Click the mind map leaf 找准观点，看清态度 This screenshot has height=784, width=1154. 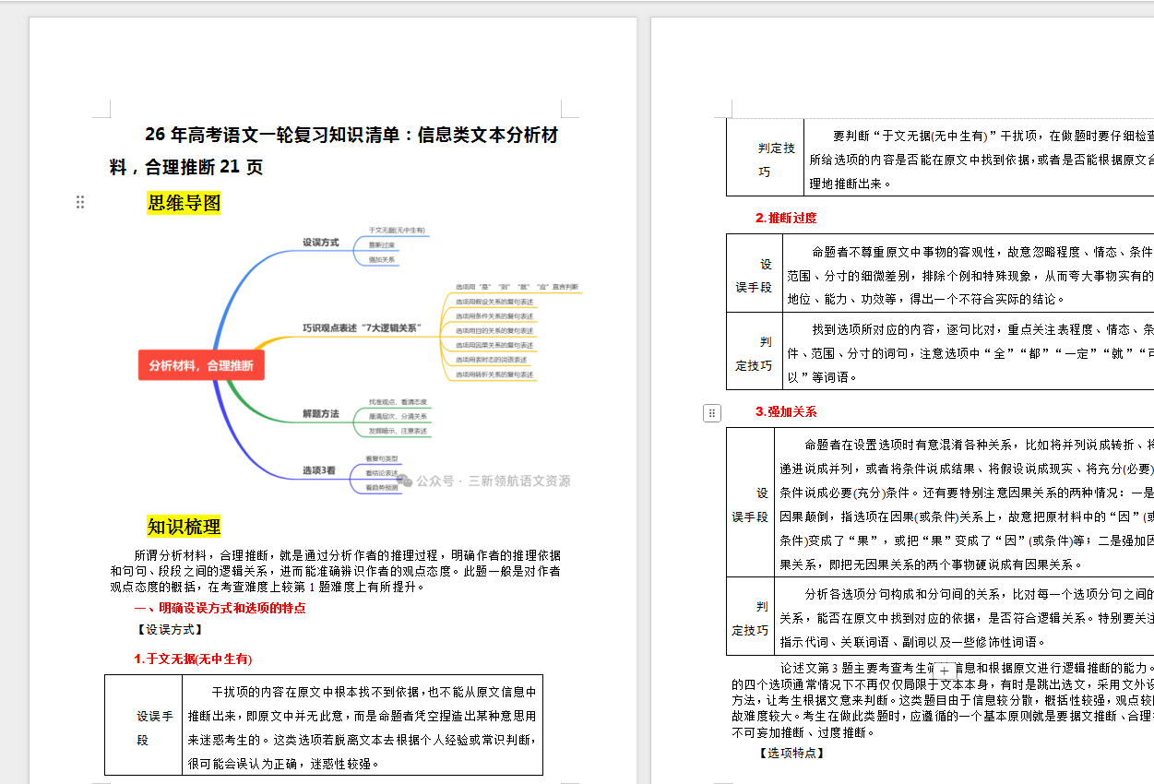(x=398, y=402)
